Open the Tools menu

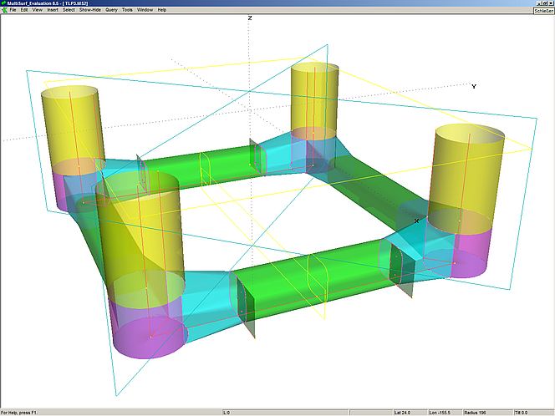coord(127,10)
